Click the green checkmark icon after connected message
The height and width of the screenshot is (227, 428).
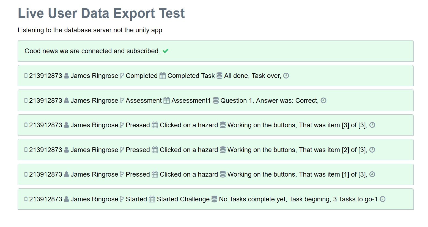[165, 51]
